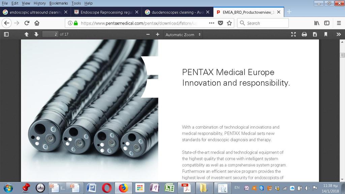The width and height of the screenshot is (345, 194).
Task: Open the View menu
Action: coord(26,3)
